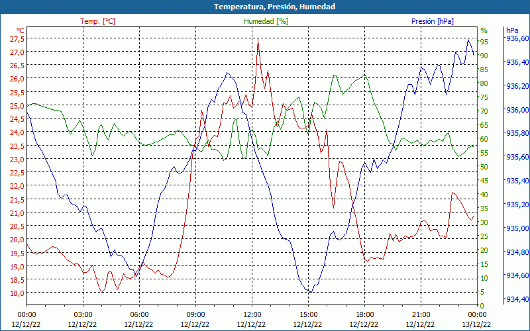Click the '40' humidity axis value
The image size is (530, 331).
[x=484, y=195]
